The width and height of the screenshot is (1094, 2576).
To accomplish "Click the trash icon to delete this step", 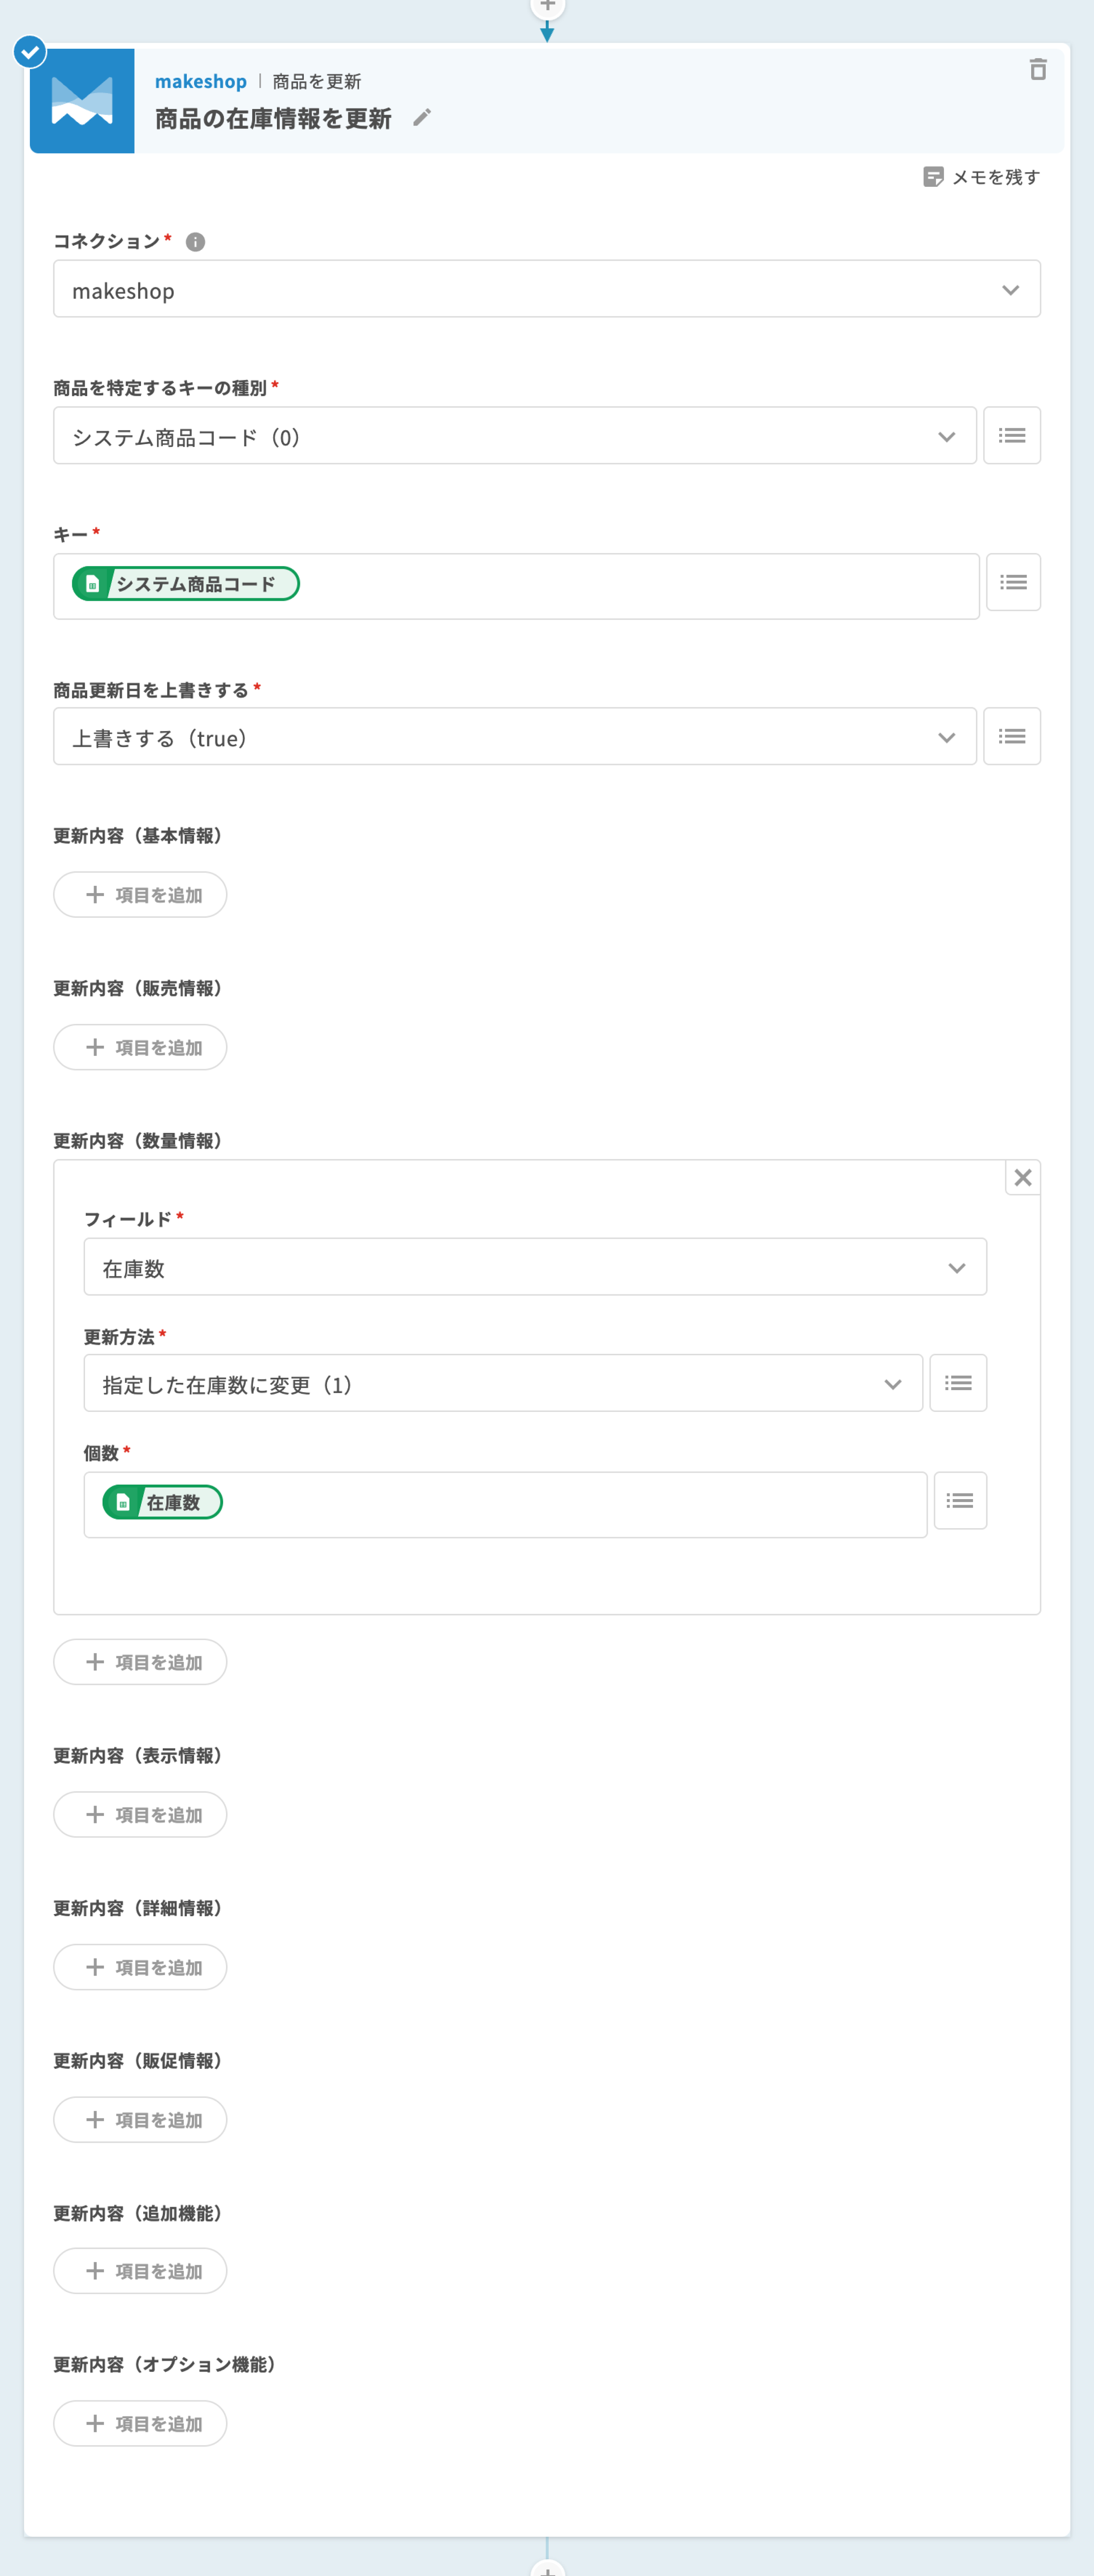I will [x=1038, y=70].
